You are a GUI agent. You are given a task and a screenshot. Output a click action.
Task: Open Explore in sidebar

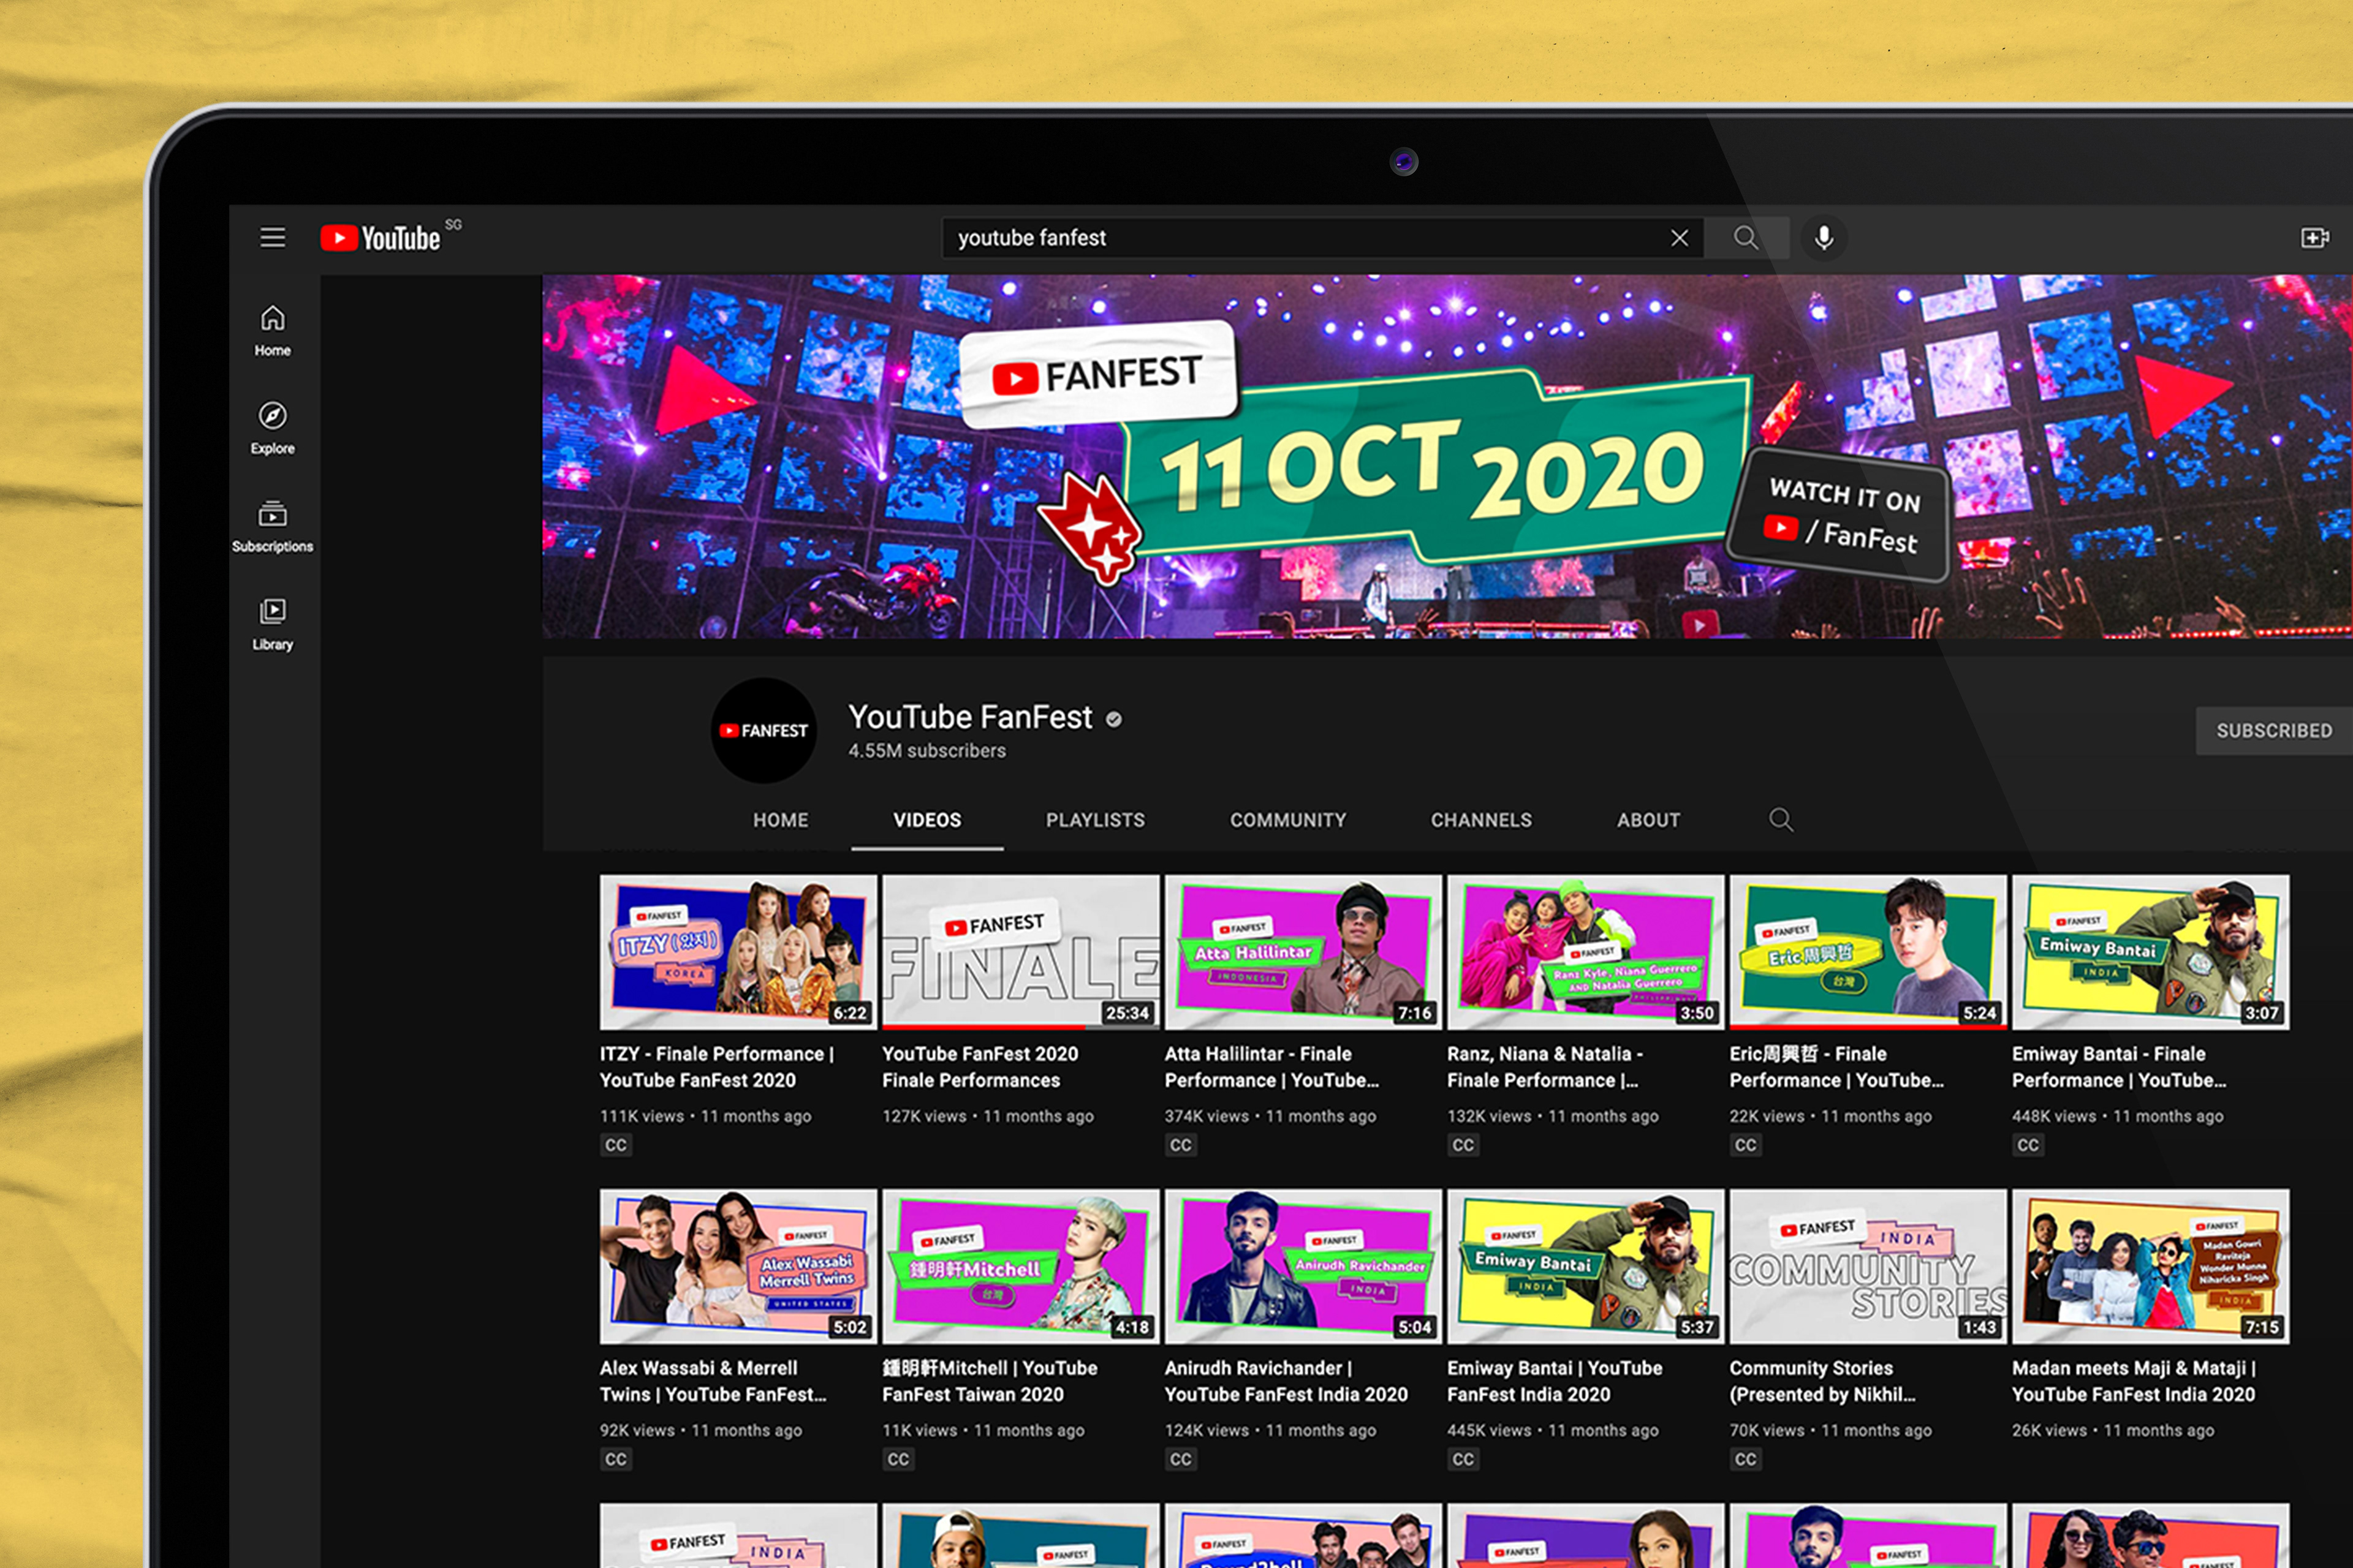[x=272, y=429]
